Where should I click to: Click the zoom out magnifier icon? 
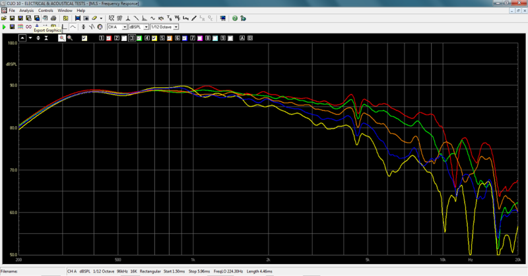click(x=69, y=38)
